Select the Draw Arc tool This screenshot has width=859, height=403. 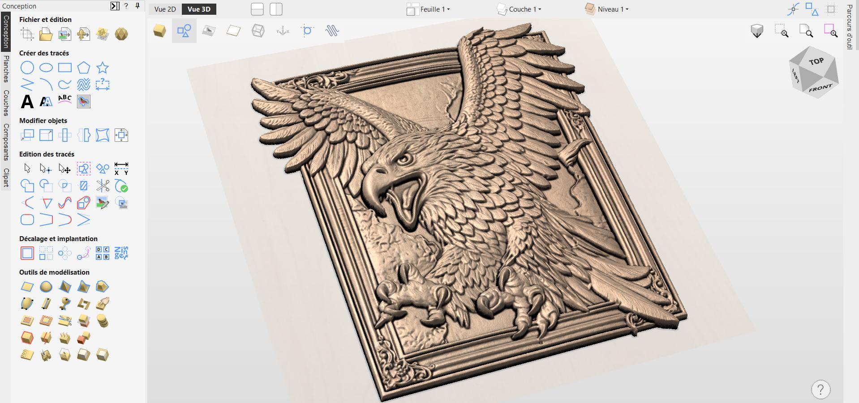(46, 85)
